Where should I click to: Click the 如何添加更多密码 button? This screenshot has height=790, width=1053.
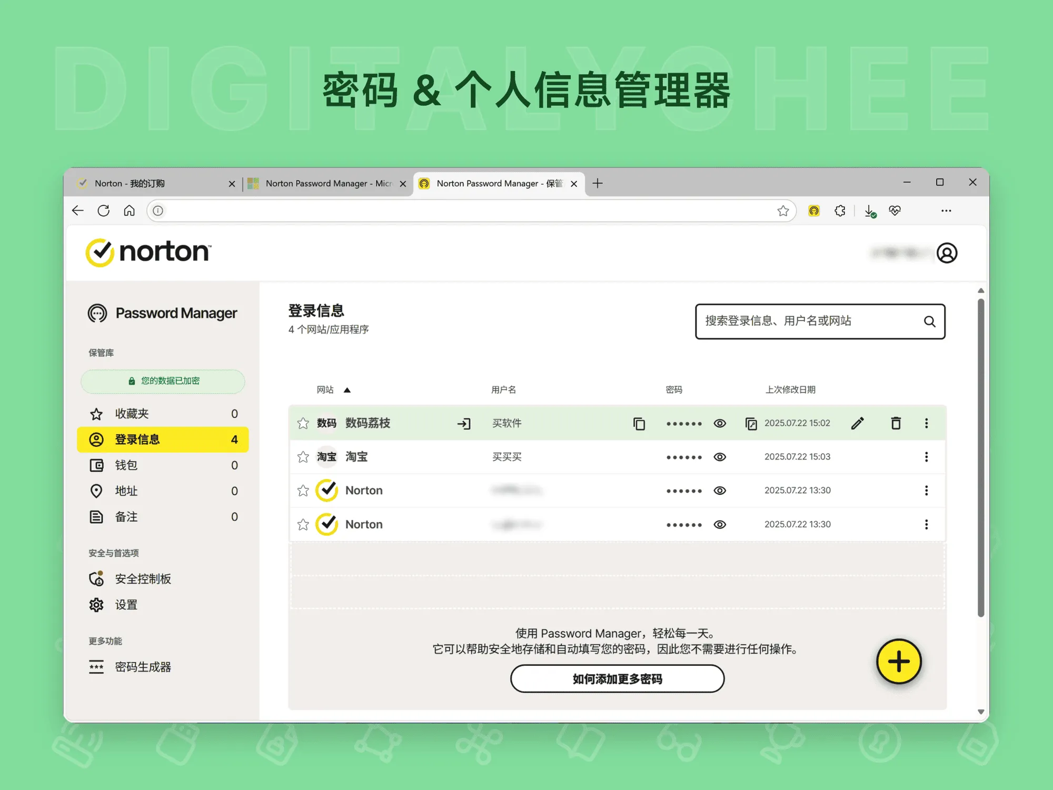pyautogui.click(x=617, y=679)
